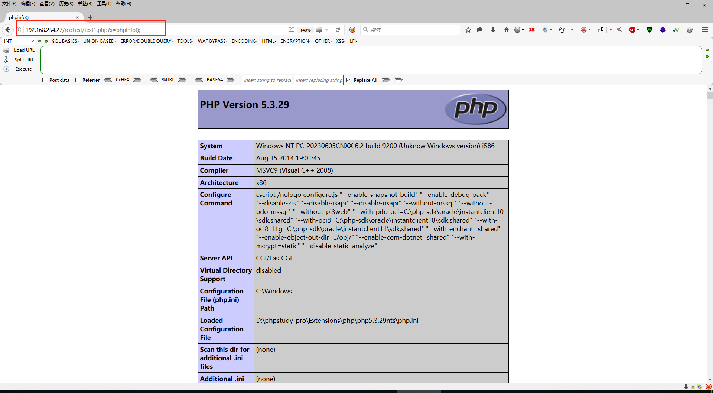
Task: Expand the ENCRYPTION dropdown menu
Action: (x=296, y=41)
